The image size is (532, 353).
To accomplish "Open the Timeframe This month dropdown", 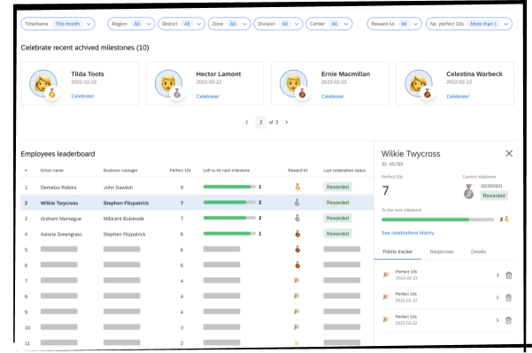I will coord(58,24).
